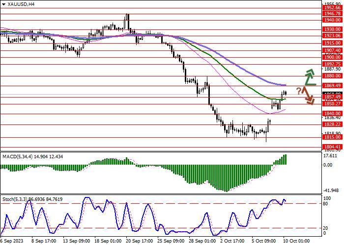344x245 pixels.
Task: Select the 1857.49 price level label
Action: click(x=333, y=97)
